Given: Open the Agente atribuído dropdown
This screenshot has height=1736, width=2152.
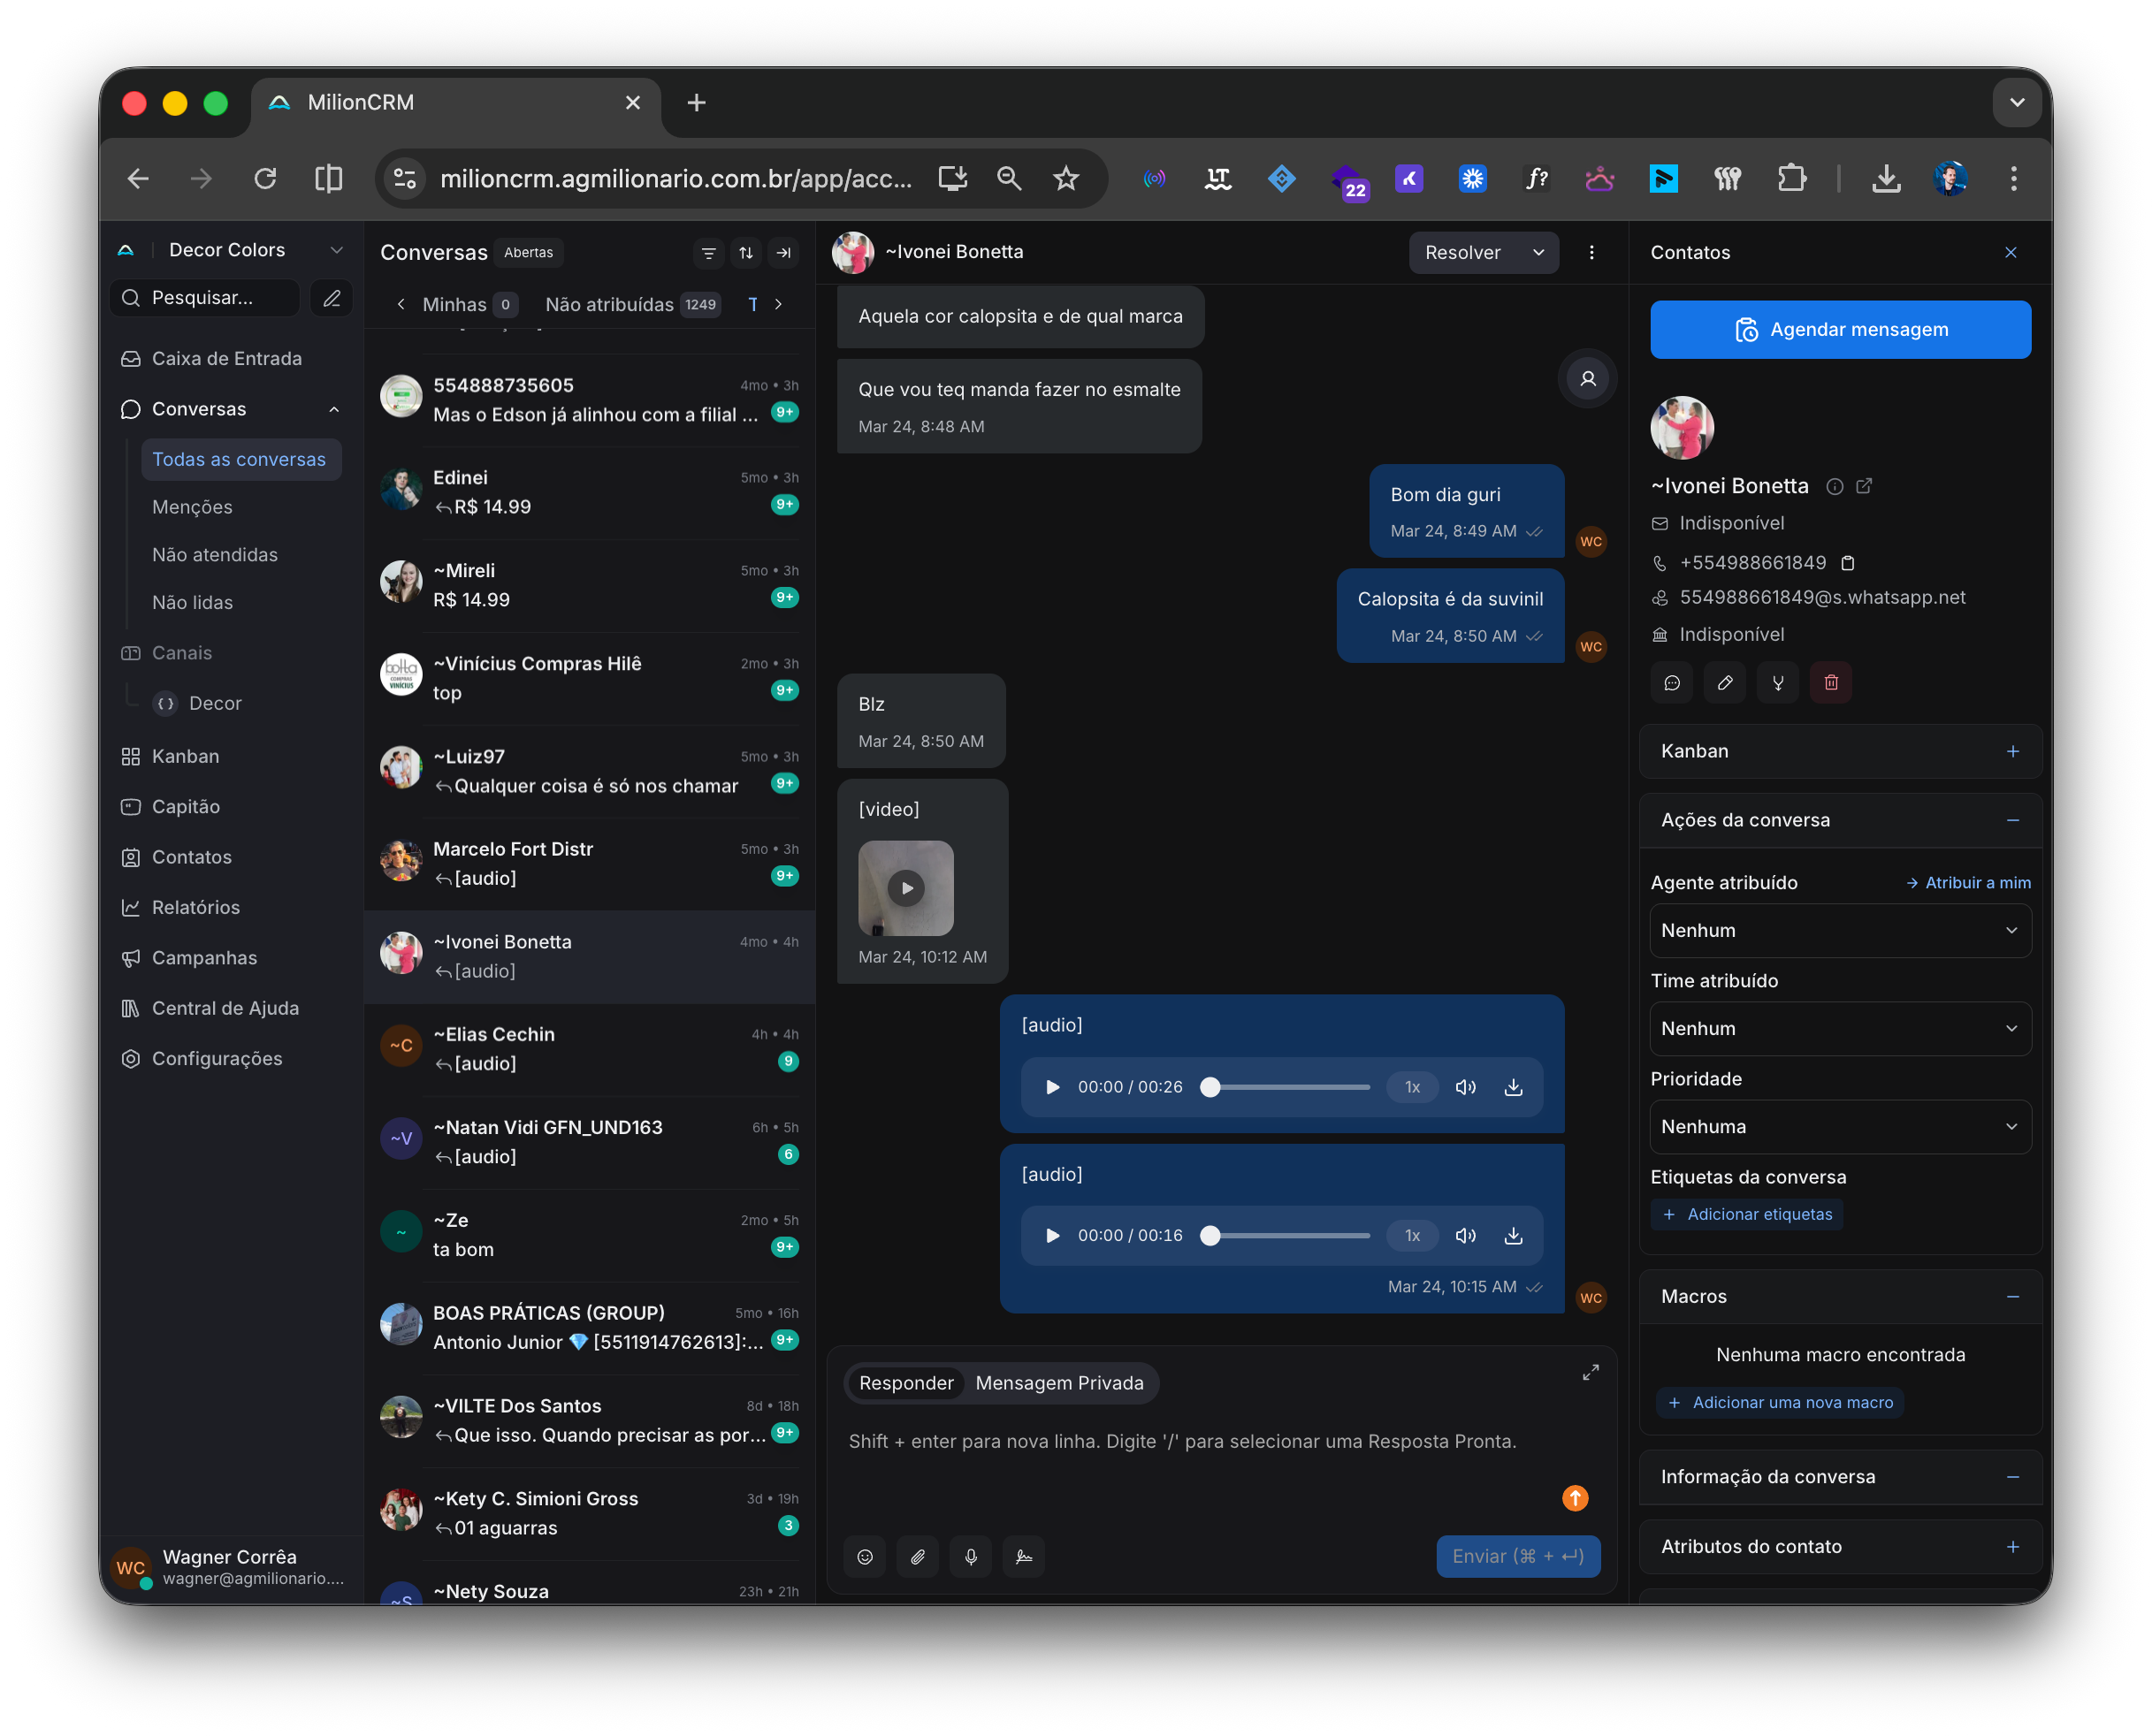Looking at the screenshot, I should 1840,930.
